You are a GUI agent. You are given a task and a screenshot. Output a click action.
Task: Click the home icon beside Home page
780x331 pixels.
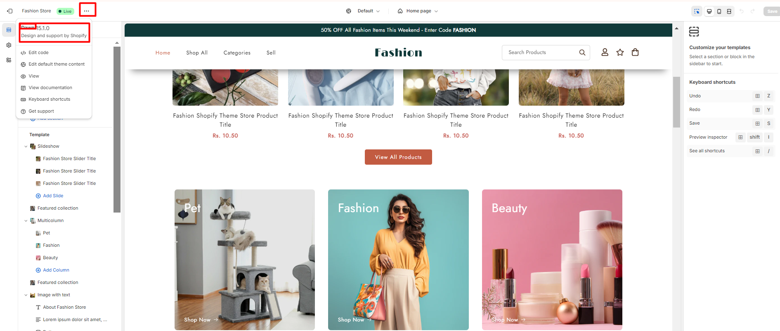point(400,11)
